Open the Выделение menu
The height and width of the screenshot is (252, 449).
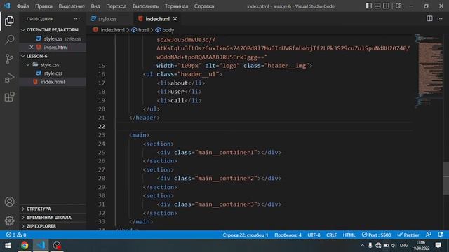pos(72,6)
